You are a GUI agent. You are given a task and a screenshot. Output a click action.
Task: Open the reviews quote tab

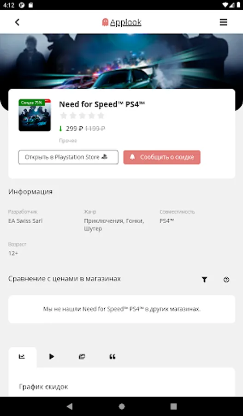pyautogui.click(x=112, y=356)
